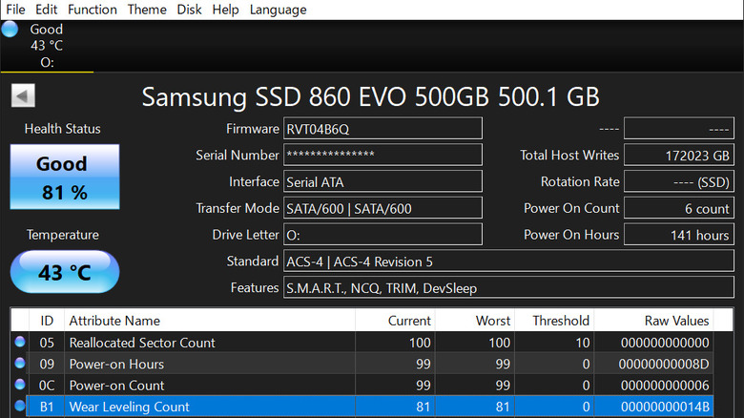Open the Edit menu
The image size is (744, 418).
47,10
